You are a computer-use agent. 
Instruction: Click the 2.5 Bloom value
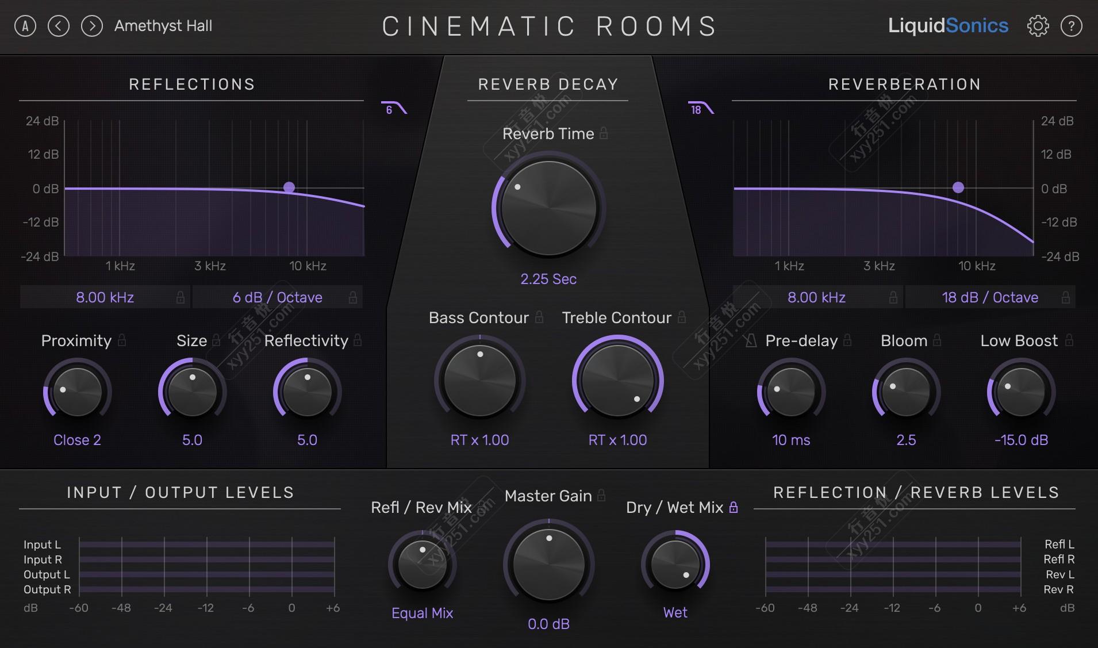pyautogui.click(x=906, y=440)
